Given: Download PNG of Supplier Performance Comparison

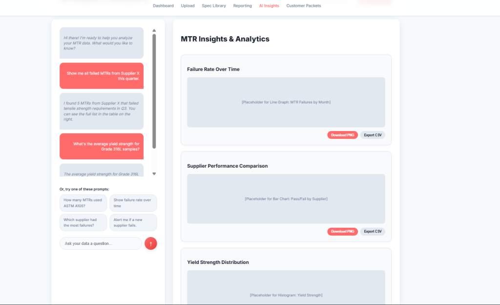Looking at the screenshot, I should pos(342,231).
